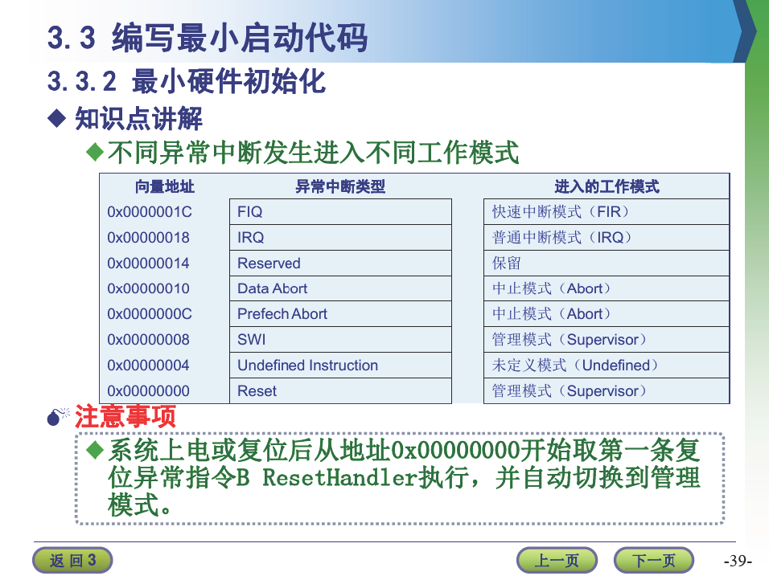
Task: Click note text containing B ResetHandler
Action: click(404, 477)
